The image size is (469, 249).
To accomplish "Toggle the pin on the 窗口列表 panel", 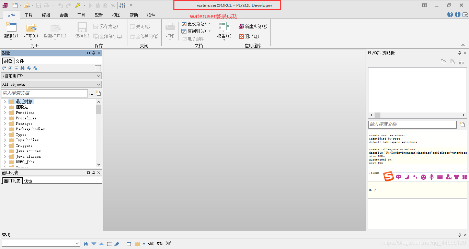I will [93, 173].
